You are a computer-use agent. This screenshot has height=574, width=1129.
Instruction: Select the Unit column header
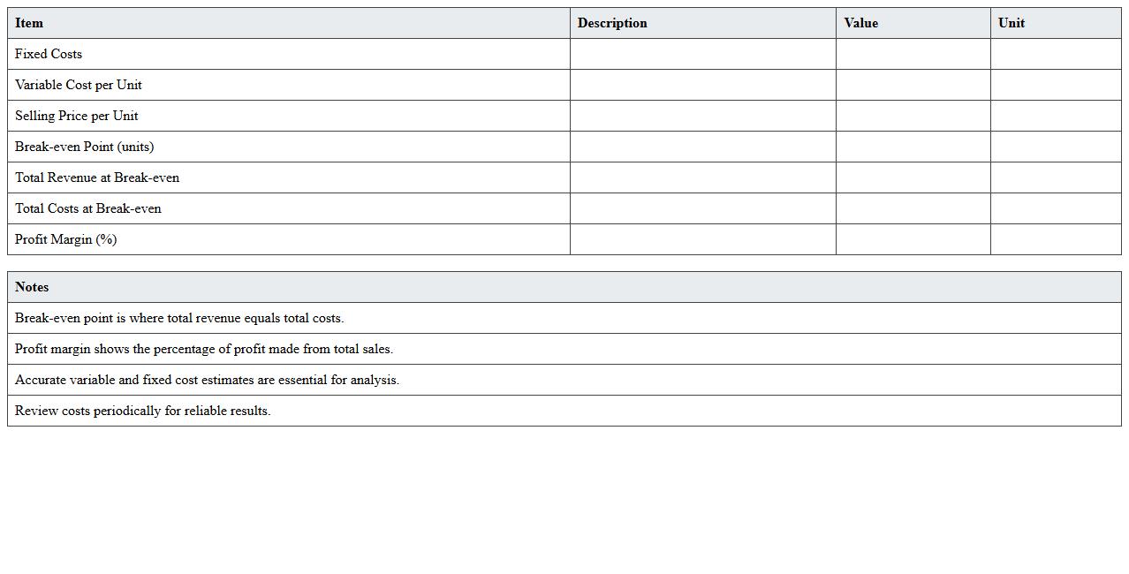pyautogui.click(x=1012, y=23)
